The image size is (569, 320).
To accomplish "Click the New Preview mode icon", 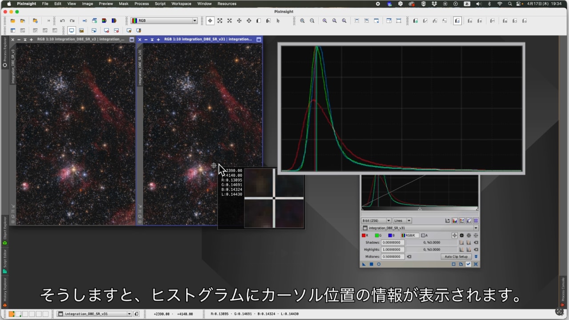I will point(258,21).
